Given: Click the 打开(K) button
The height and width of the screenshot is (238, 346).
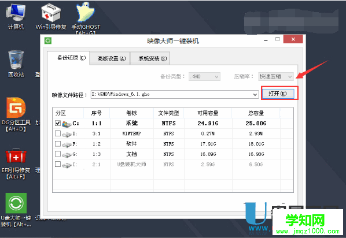Looking at the screenshot, I should tap(278, 94).
